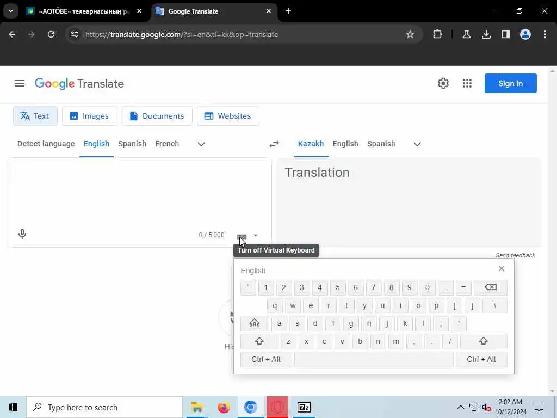557x418 pixels.
Task: Bookmark this page with the star
Action: tap(410, 34)
